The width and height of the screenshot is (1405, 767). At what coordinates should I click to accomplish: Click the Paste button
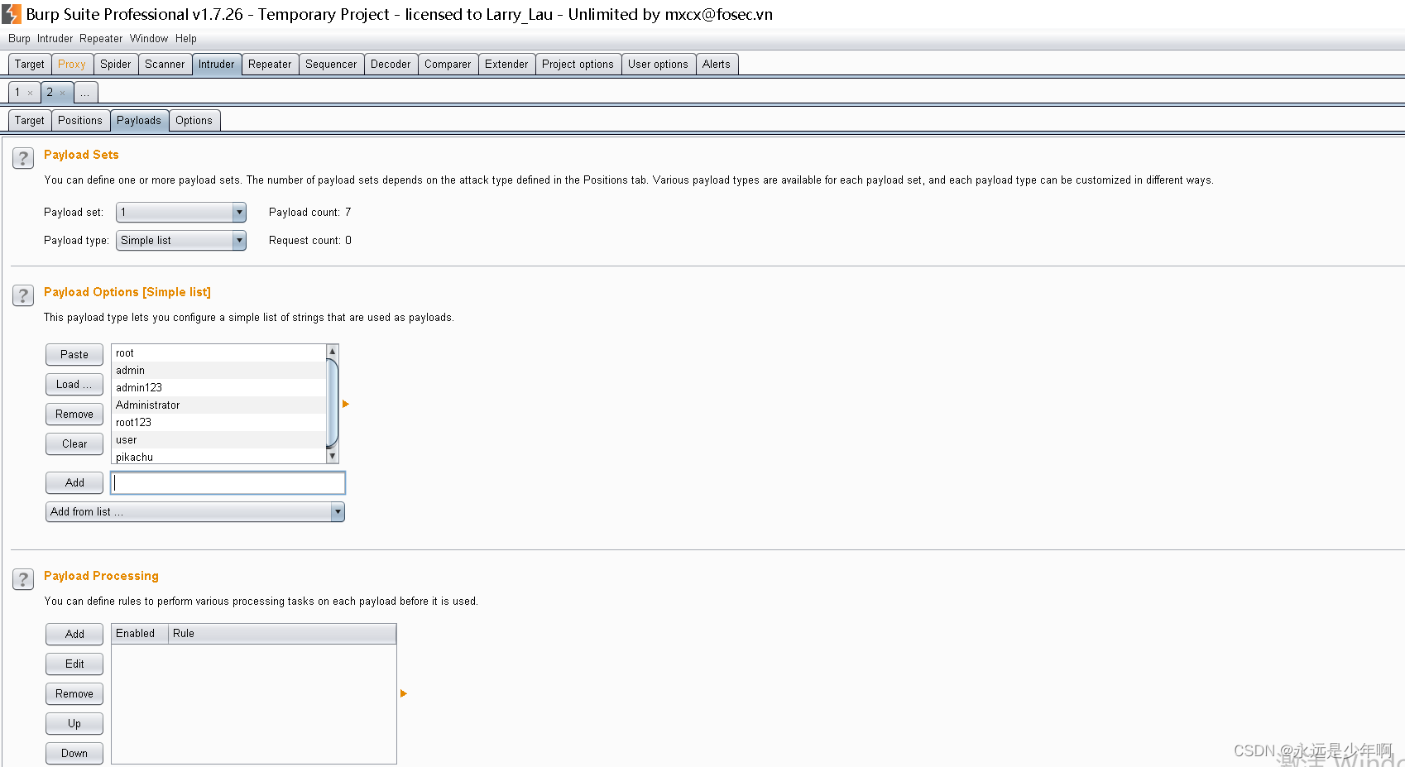[74, 355]
